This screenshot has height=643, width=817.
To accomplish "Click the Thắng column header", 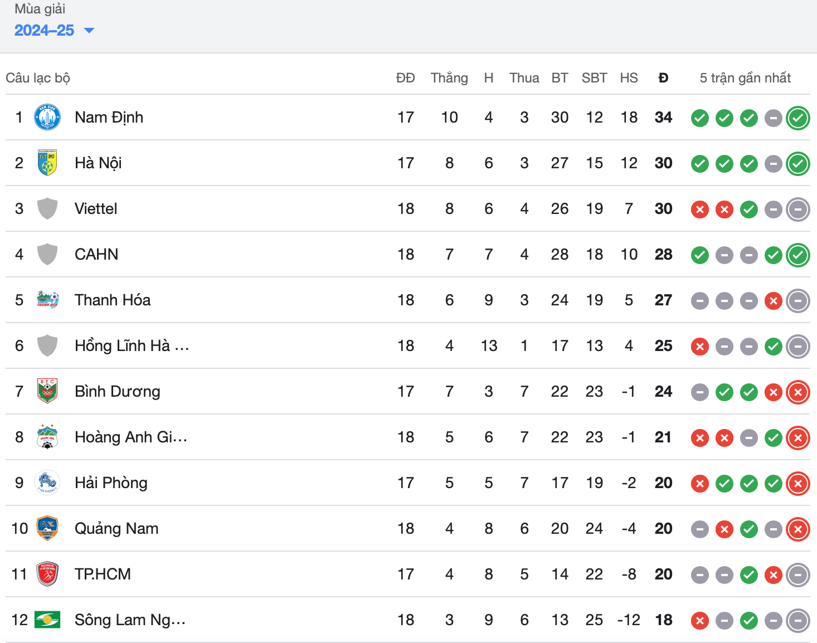I will tap(449, 78).
